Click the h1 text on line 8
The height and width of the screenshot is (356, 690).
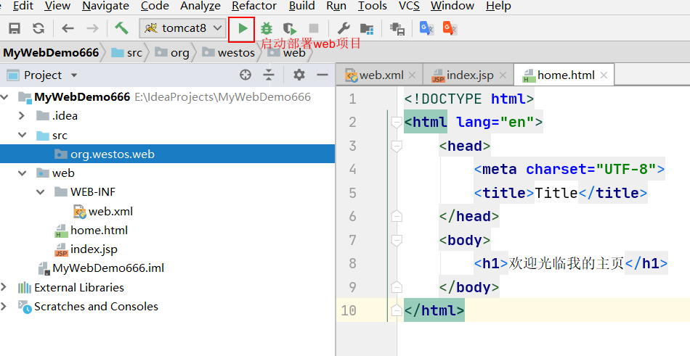[567, 263]
